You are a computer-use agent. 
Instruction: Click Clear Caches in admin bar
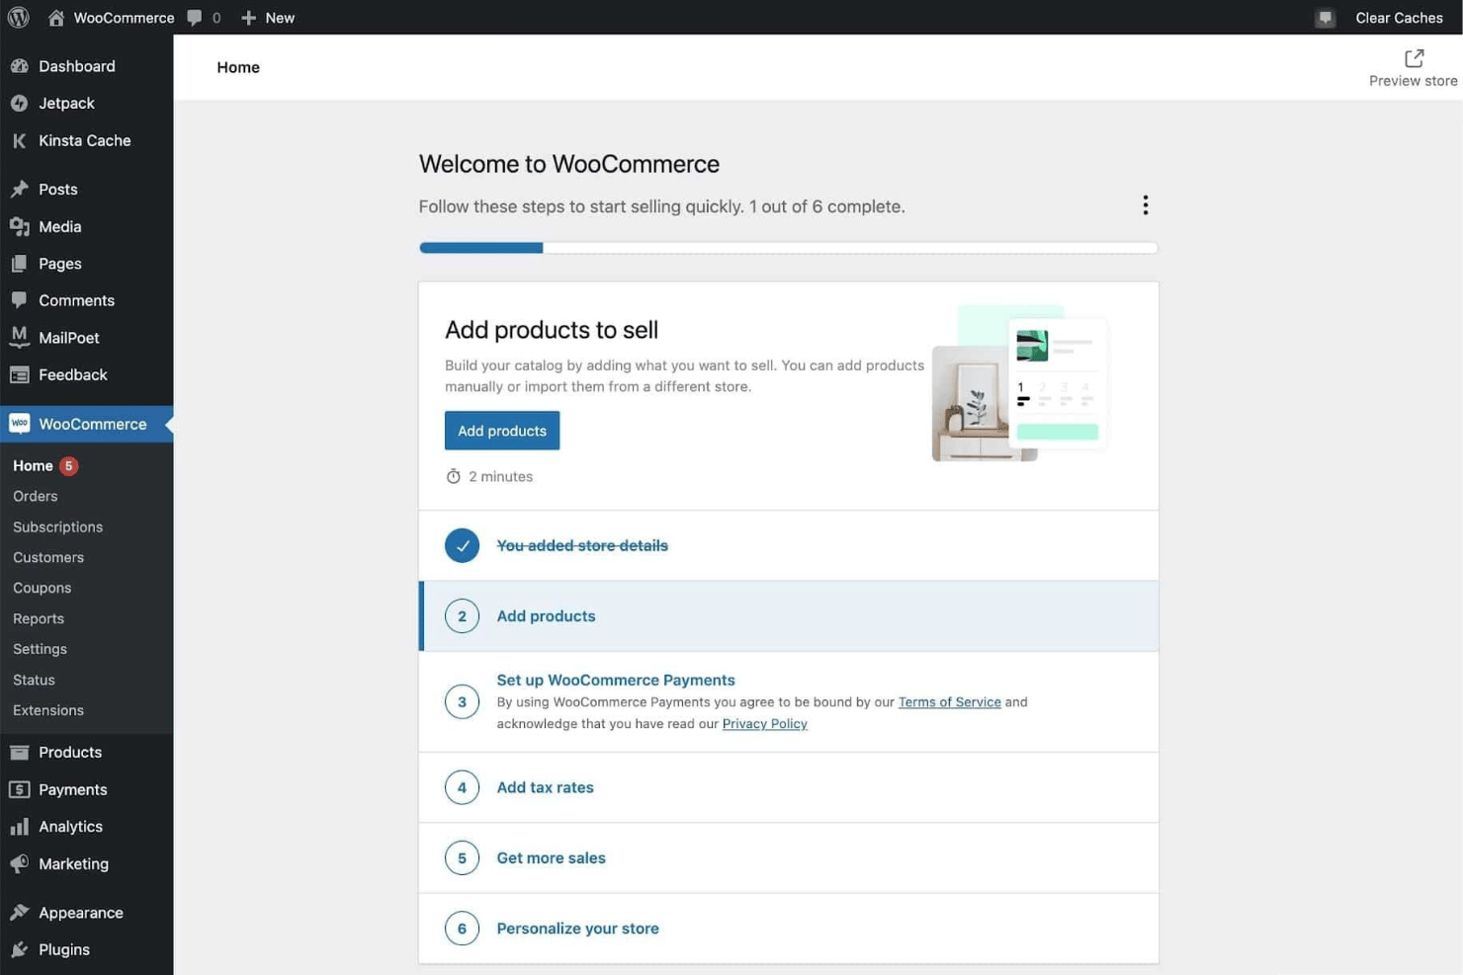click(x=1399, y=18)
